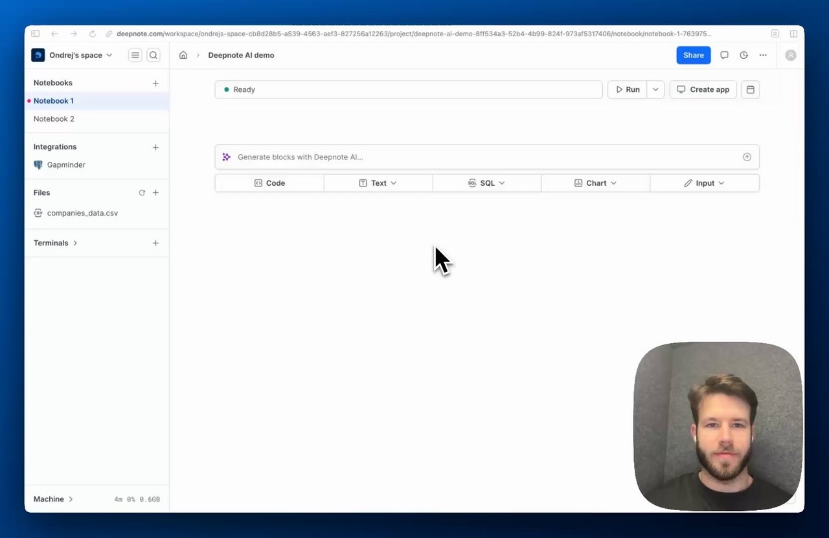
Task: Click the browser address bar URL
Action: tap(414, 34)
